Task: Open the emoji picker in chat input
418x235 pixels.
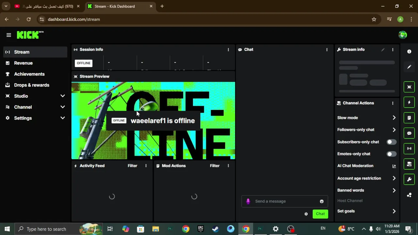Action: coord(322,201)
